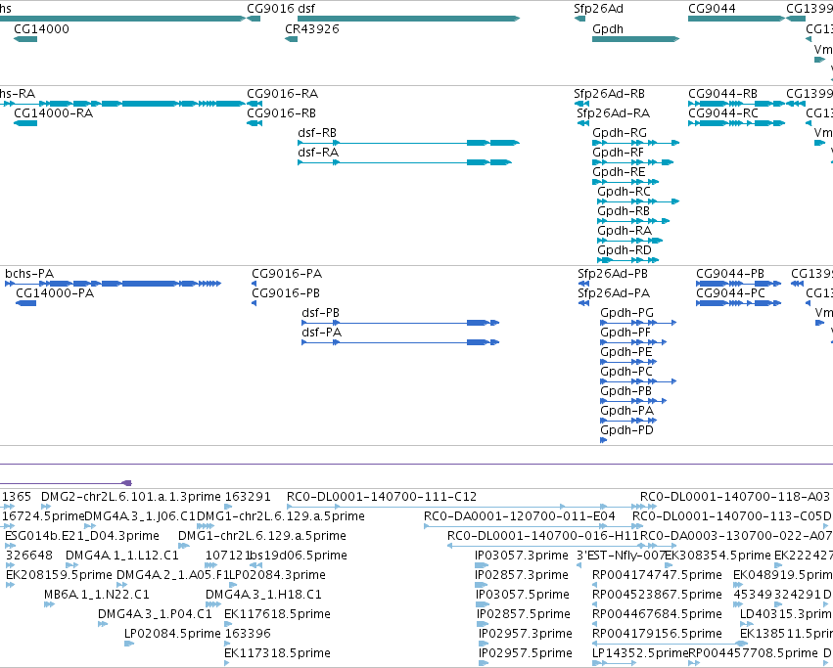
Task: Click the CR43926 gene label
Action: (x=312, y=28)
